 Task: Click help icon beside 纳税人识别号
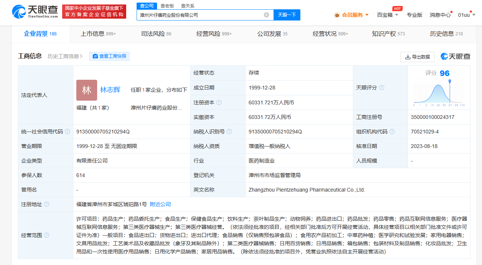[229, 132]
